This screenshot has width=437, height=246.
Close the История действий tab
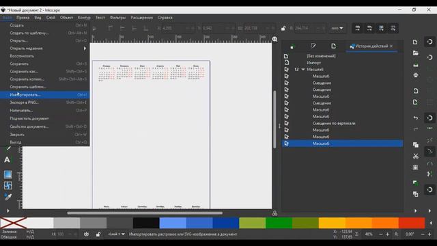(391, 46)
